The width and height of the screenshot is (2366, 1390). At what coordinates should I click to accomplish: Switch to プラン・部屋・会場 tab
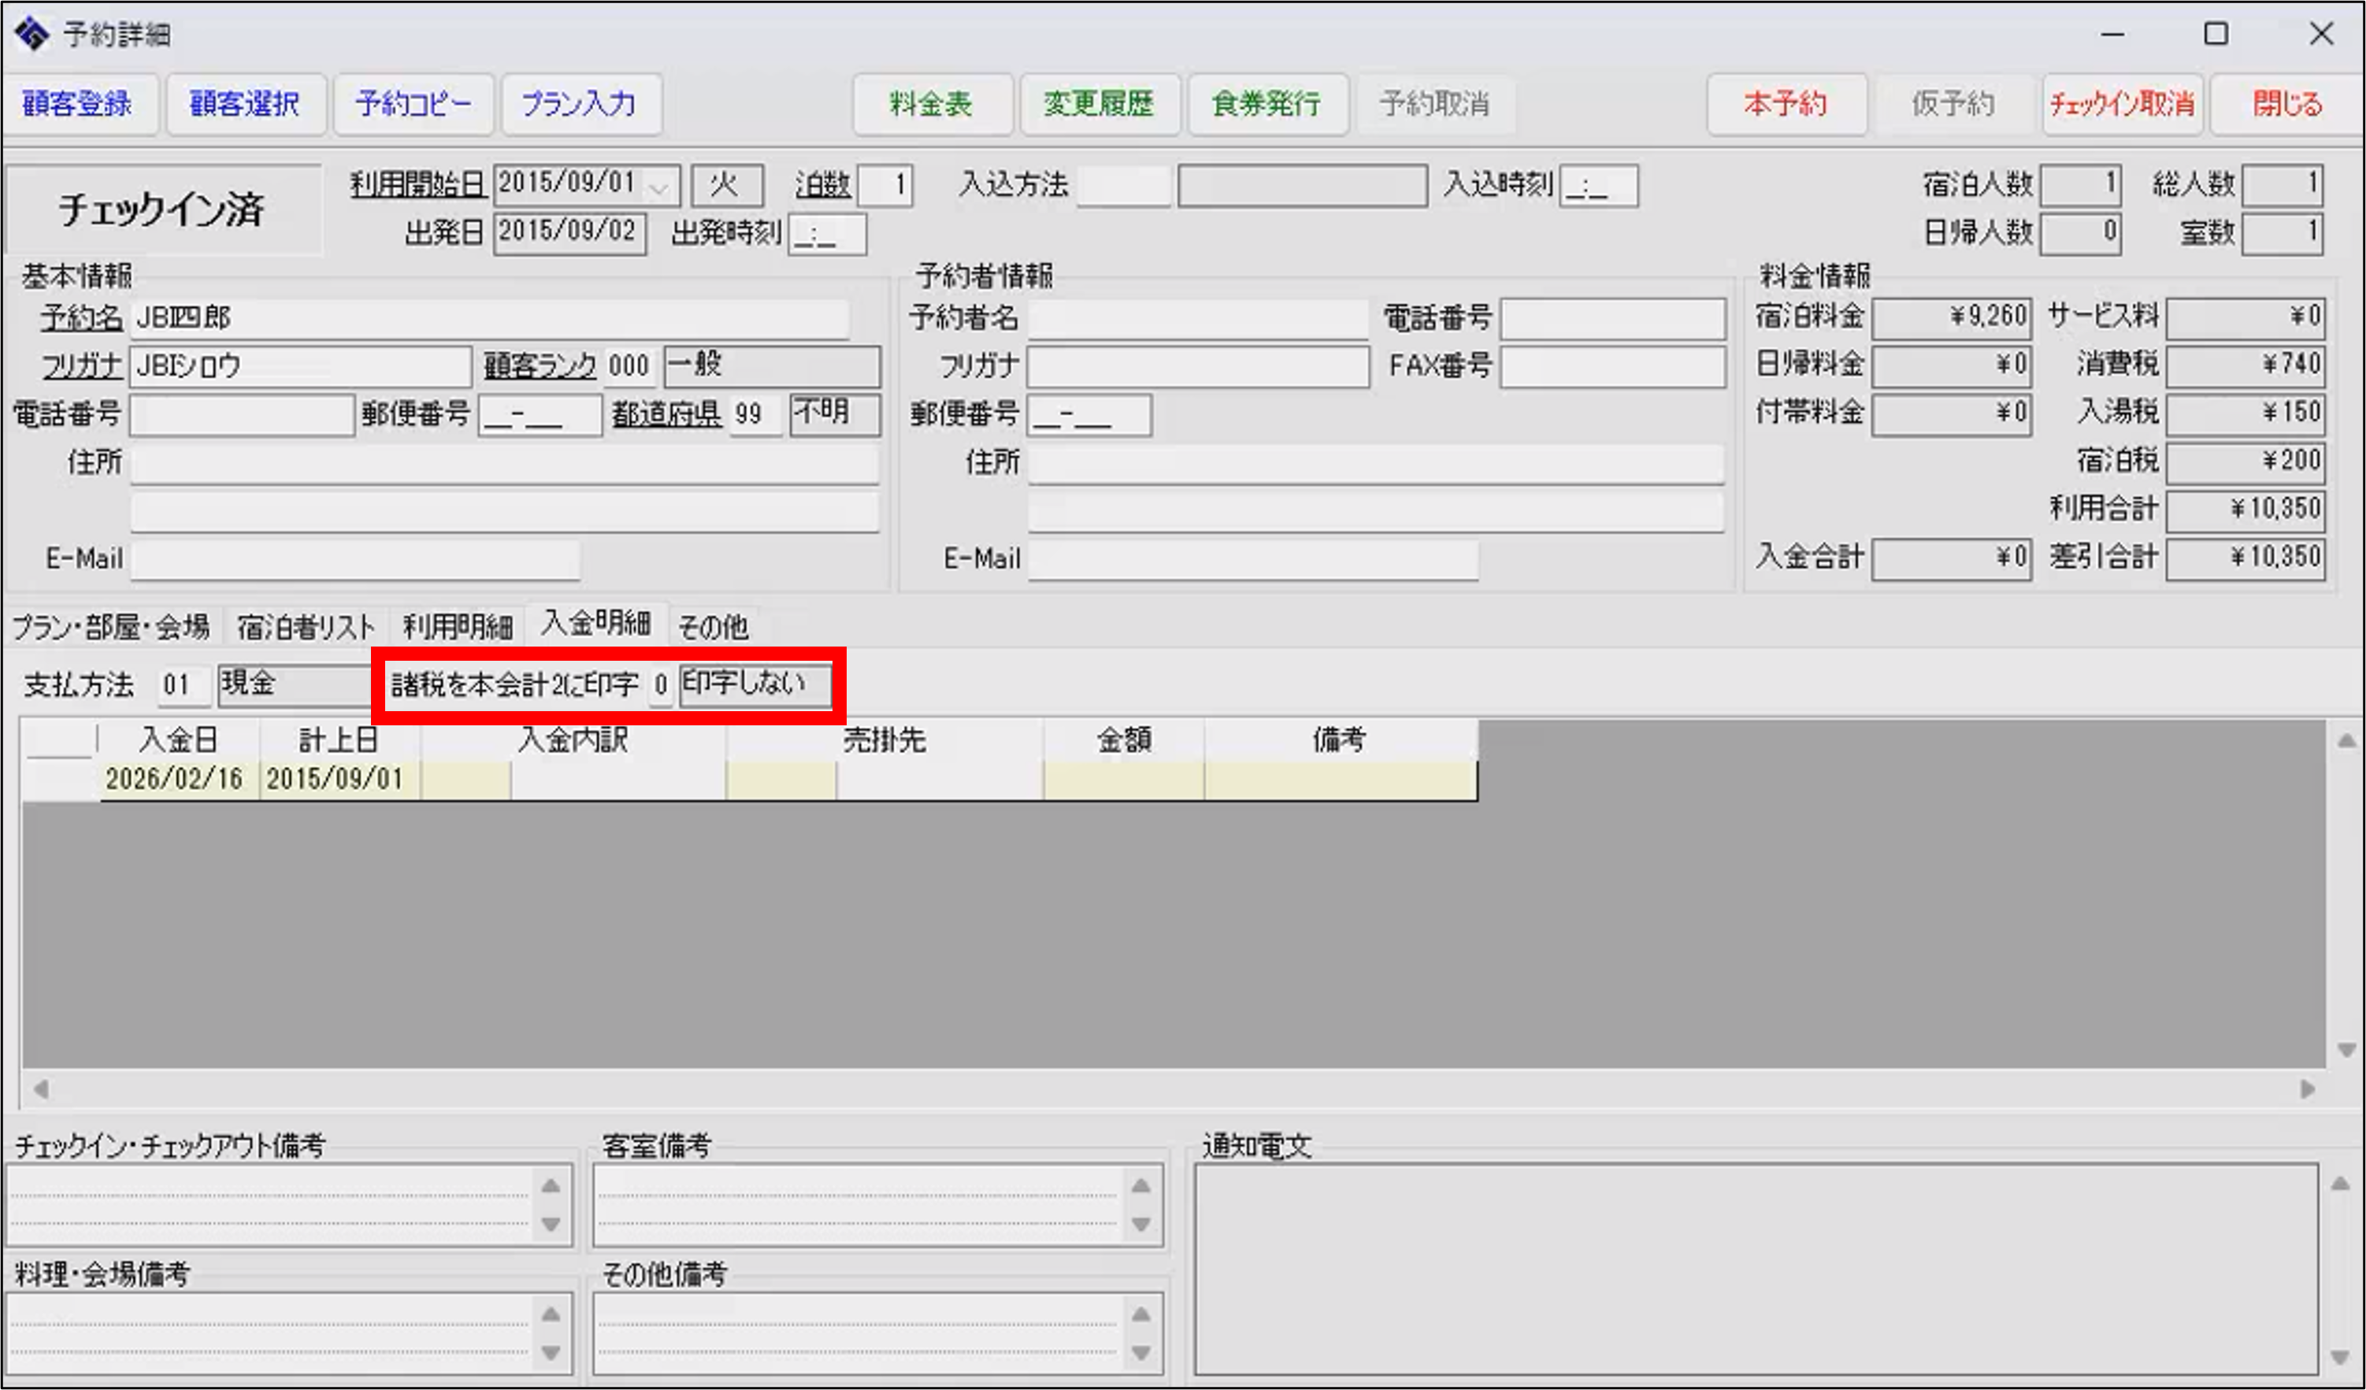tap(111, 627)
